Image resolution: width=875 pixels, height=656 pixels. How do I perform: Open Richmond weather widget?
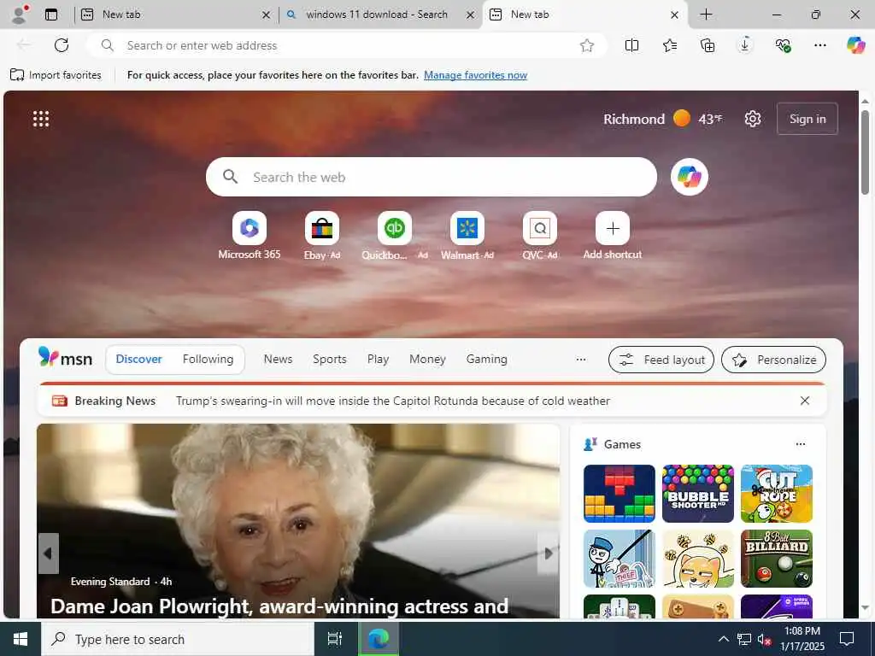point(663,119)
